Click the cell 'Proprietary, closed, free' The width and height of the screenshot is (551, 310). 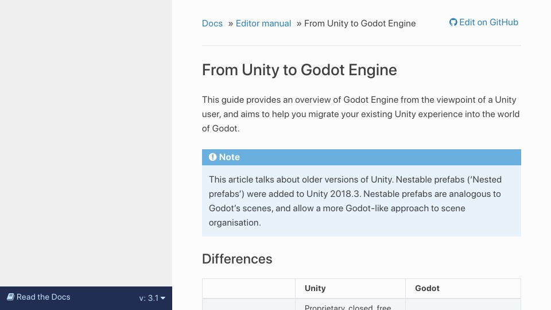coord(348,307)
